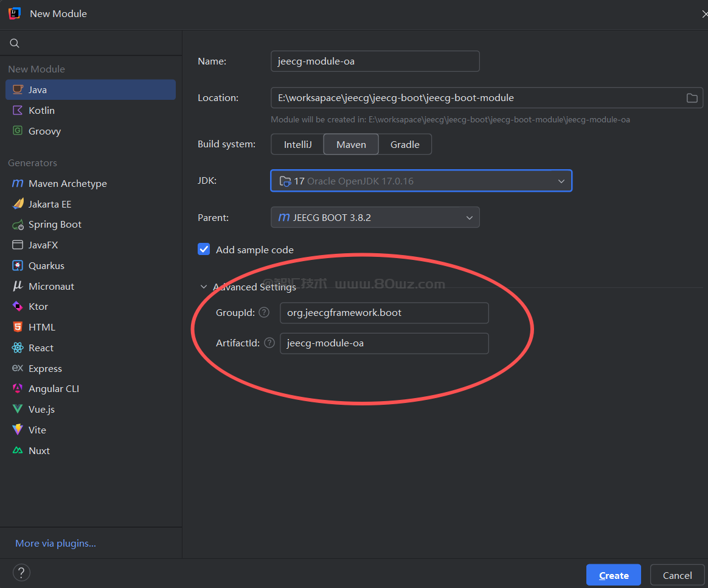Select Nuxt generator entry

click(x=90, y=450)
